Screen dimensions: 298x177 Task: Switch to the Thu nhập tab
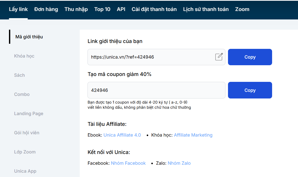tap(76, 9)
